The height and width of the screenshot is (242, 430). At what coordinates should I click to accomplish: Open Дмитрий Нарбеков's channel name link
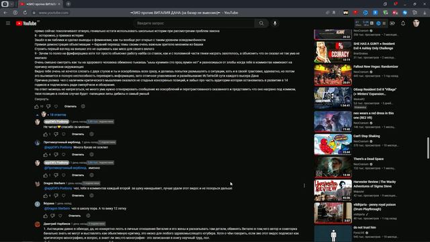click(x=56, y=224)
